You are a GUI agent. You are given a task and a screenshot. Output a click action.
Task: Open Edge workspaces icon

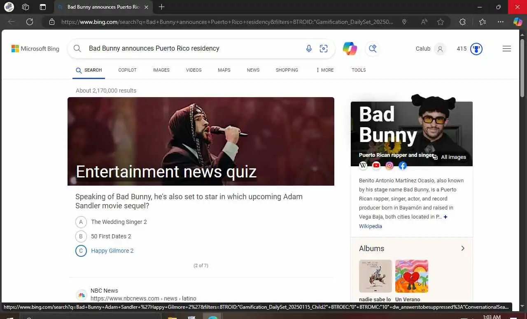(x=26, y=7)
